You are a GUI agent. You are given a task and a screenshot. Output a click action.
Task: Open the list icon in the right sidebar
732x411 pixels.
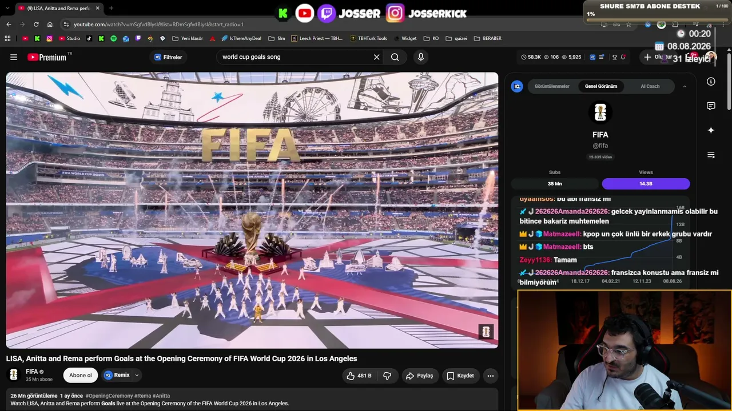point(711,155)
